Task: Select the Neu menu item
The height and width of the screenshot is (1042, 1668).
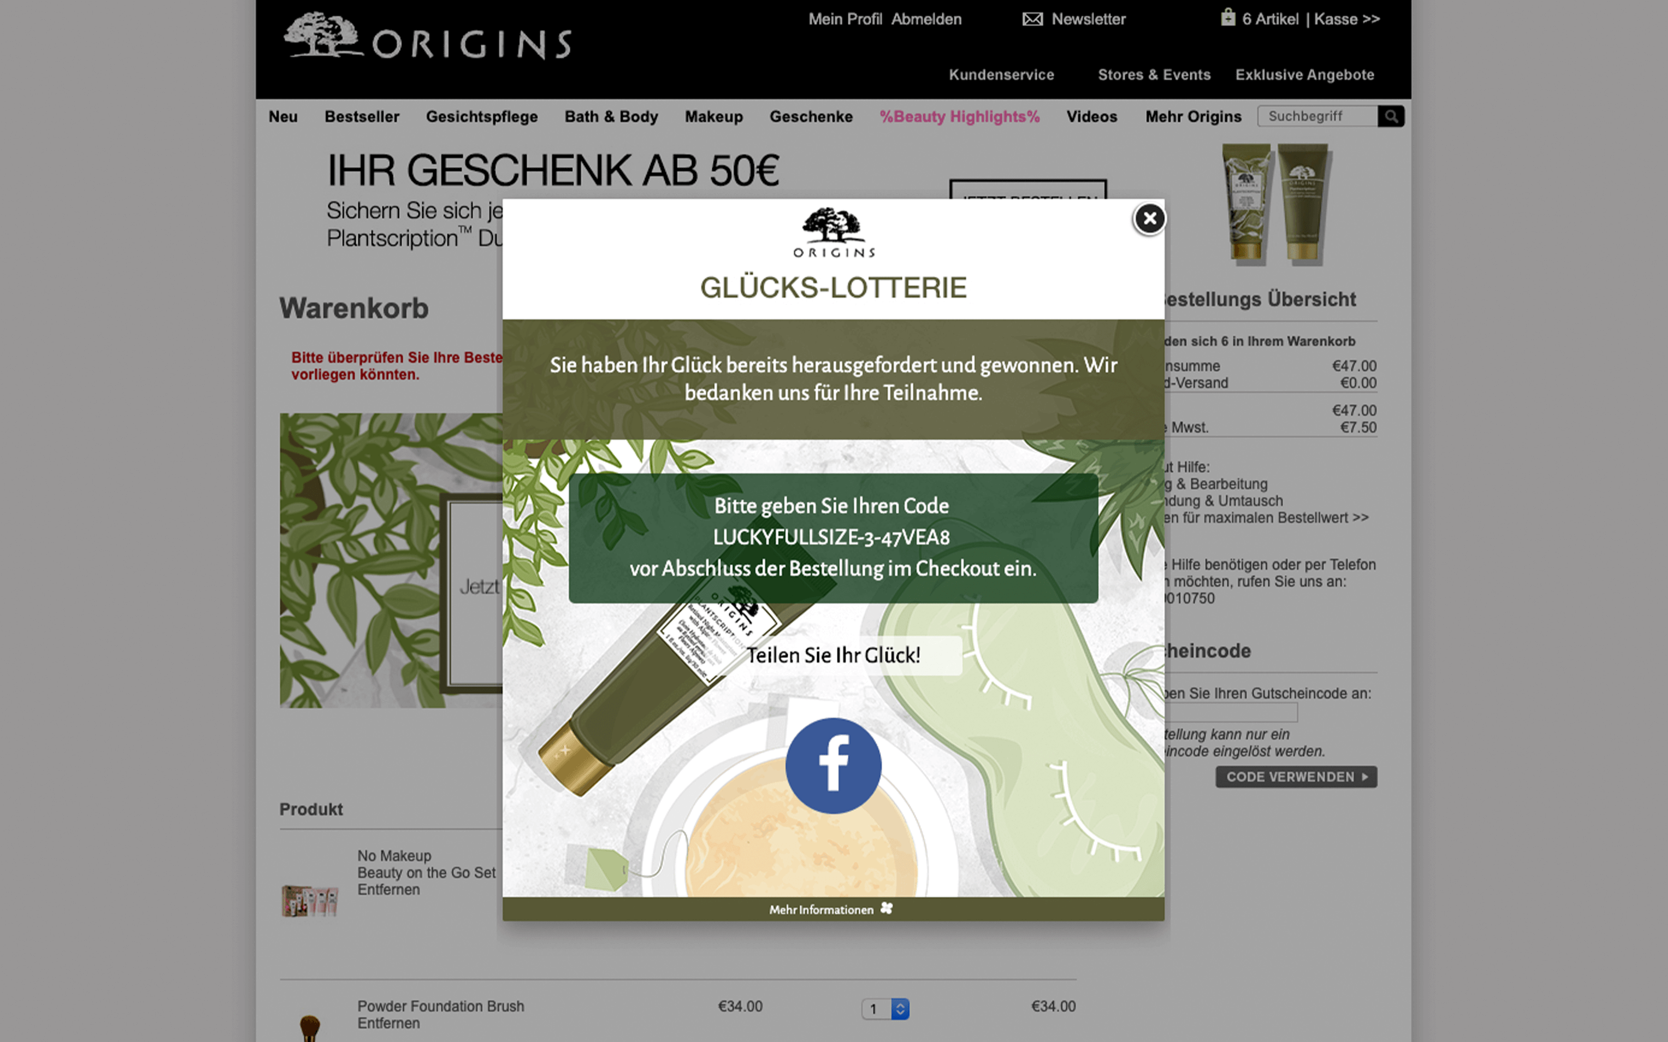Action: [283, 116]
